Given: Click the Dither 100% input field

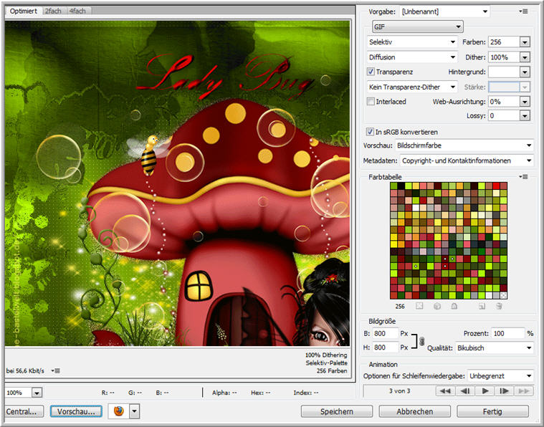Looking at the screenshot, I should tap(504, 57).
